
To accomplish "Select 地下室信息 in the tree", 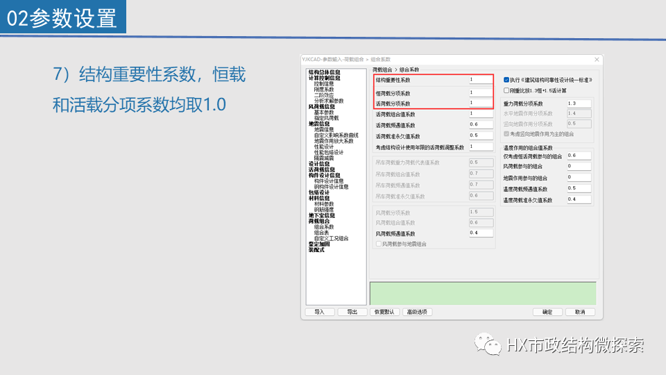I will tap(321, 215).
